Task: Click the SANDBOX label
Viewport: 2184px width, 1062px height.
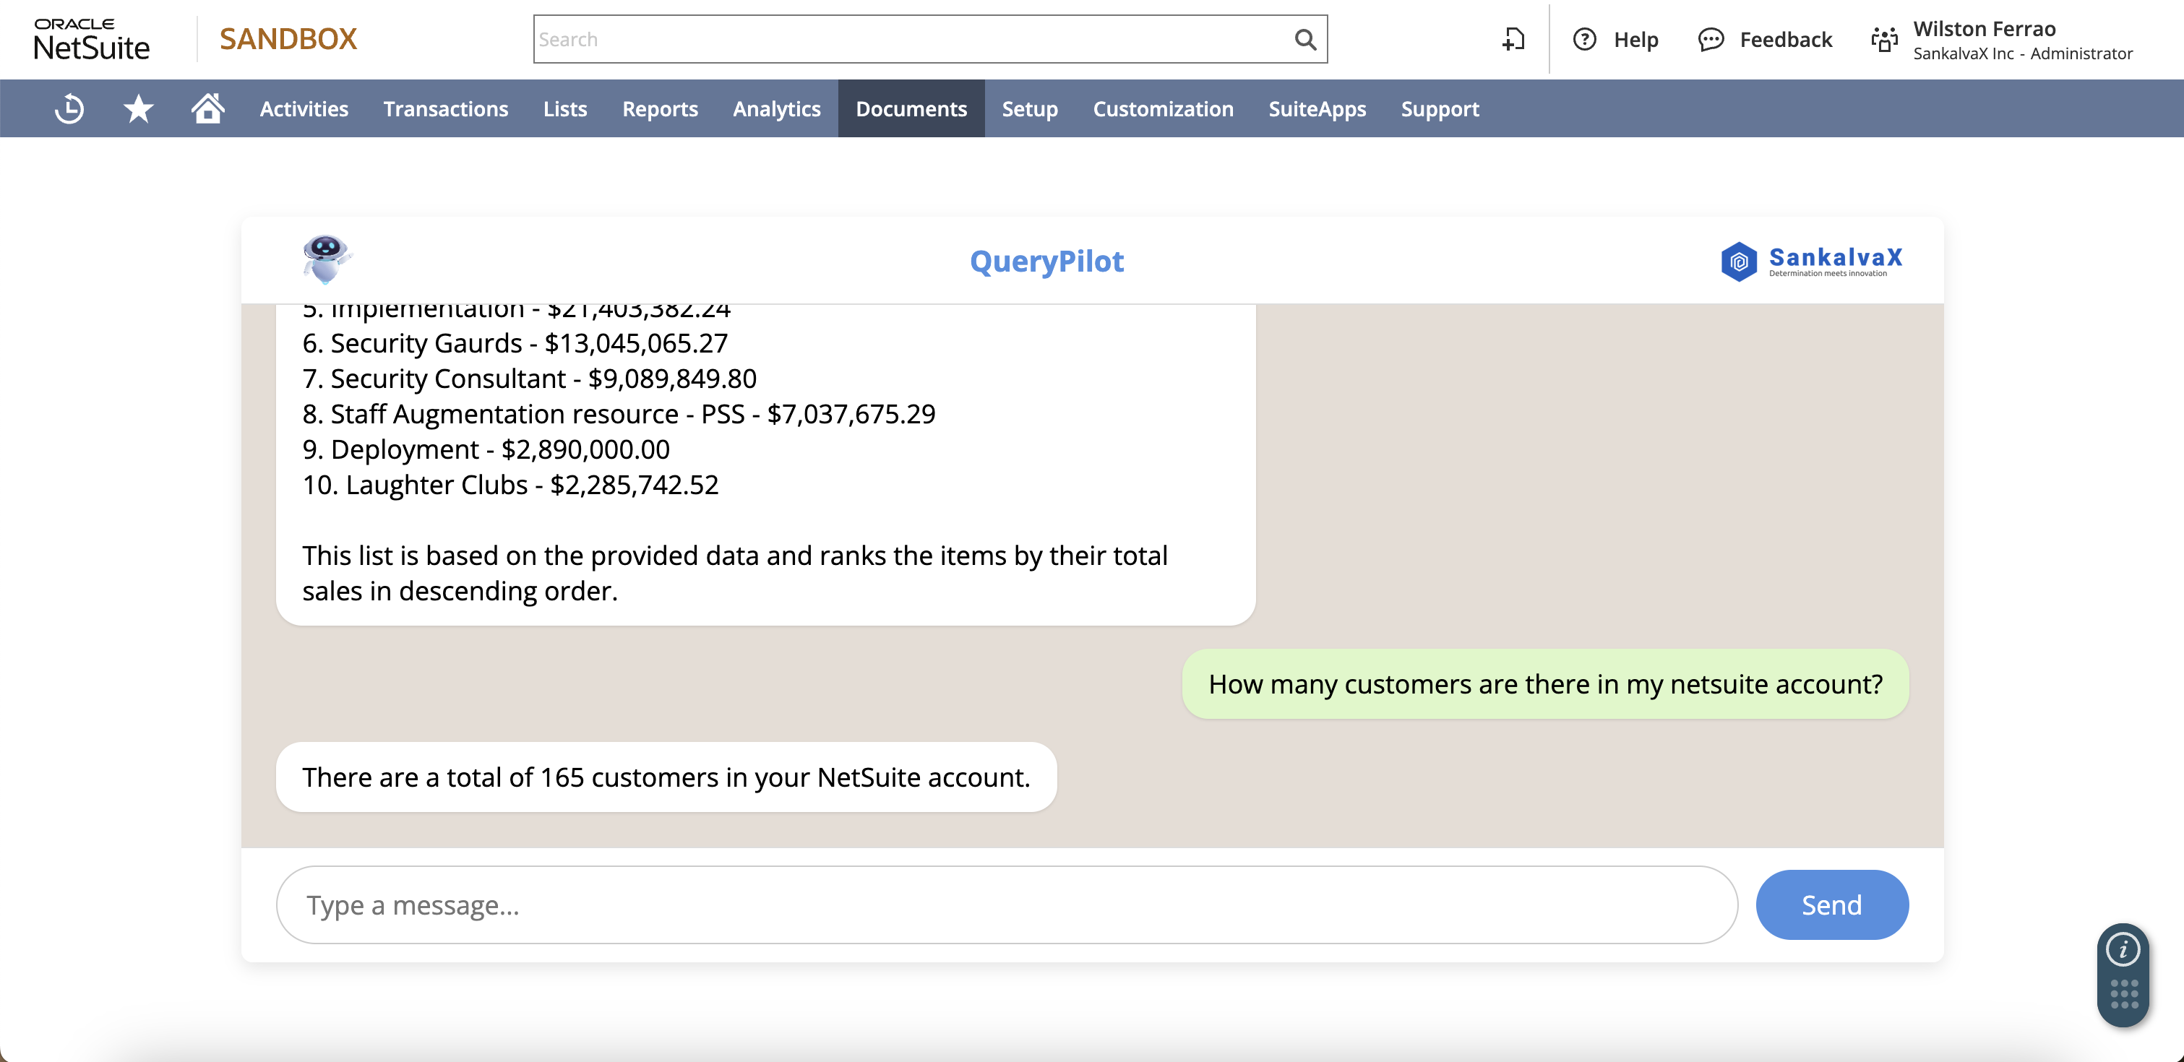Action: click(x=288, y=39)
